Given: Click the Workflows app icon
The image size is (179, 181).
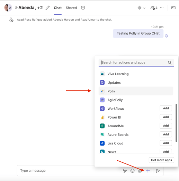Looking at the screenshot, I should (102, 109).
